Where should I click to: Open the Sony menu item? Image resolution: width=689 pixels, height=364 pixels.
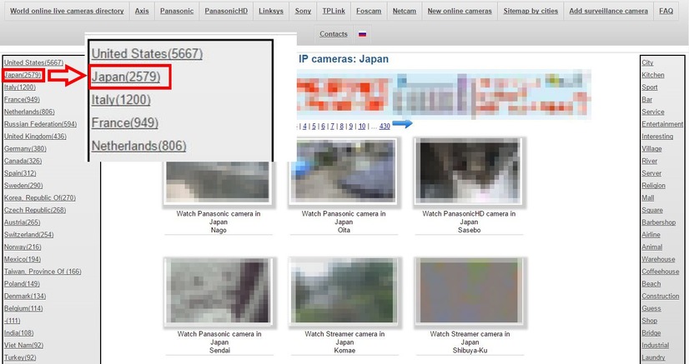(x=303, y=11)
